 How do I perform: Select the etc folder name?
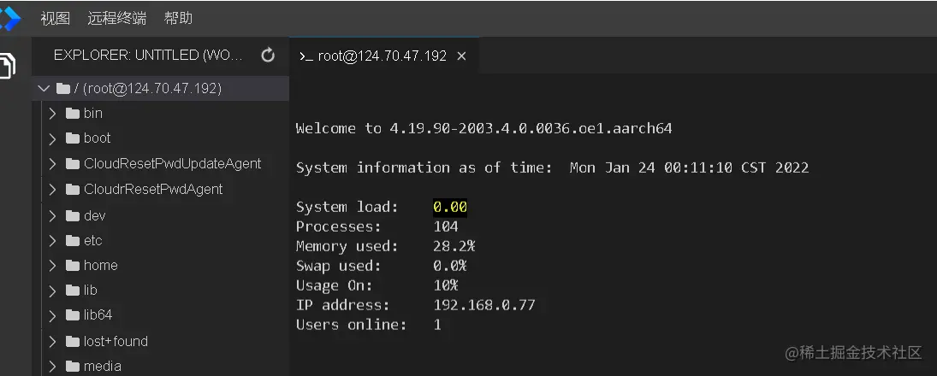coord(93,240)
